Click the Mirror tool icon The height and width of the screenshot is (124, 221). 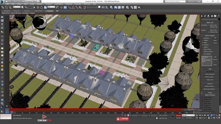tap(103, 7)
